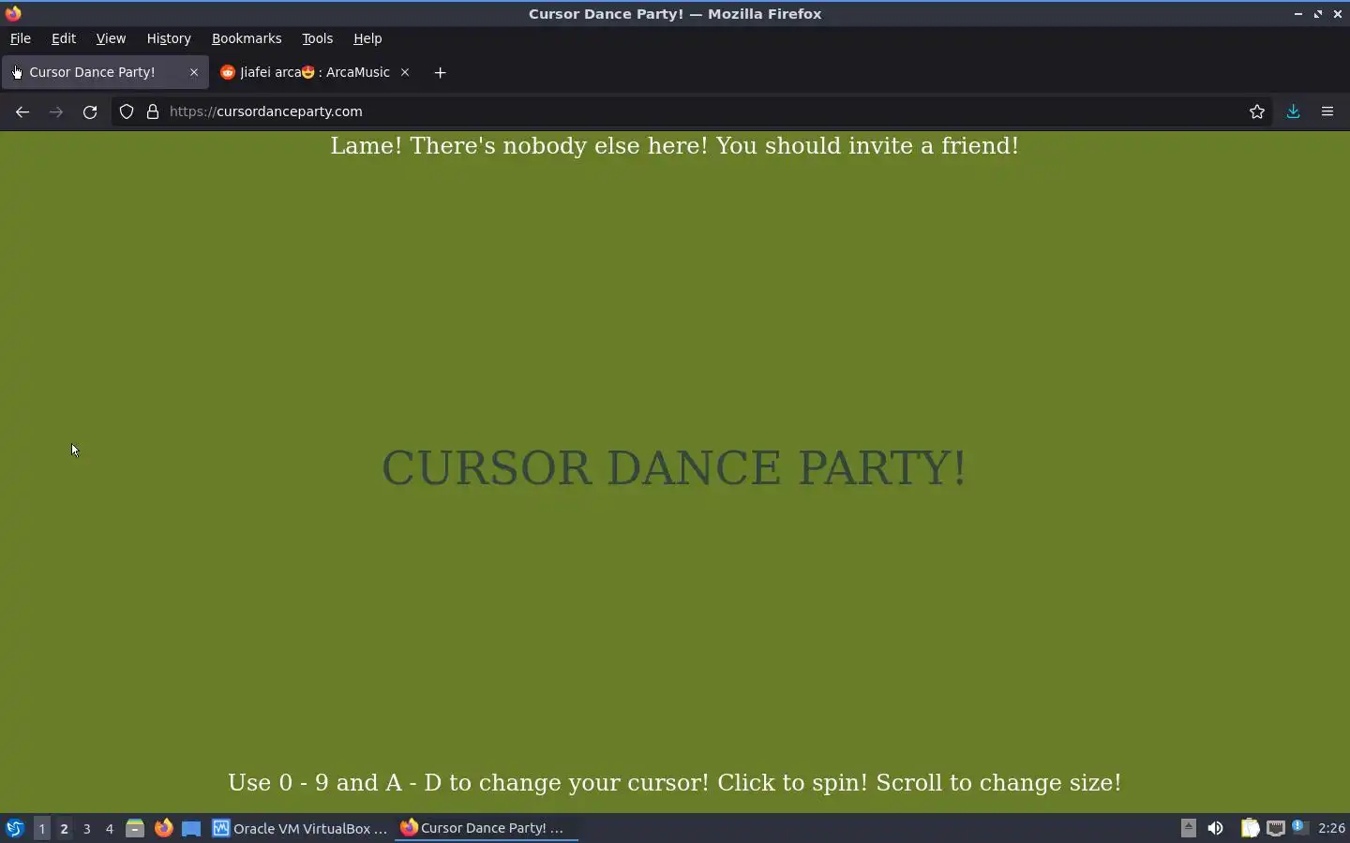Open the tracking protection shield
Screen dimensions: 1350x843
coord(127,111)
